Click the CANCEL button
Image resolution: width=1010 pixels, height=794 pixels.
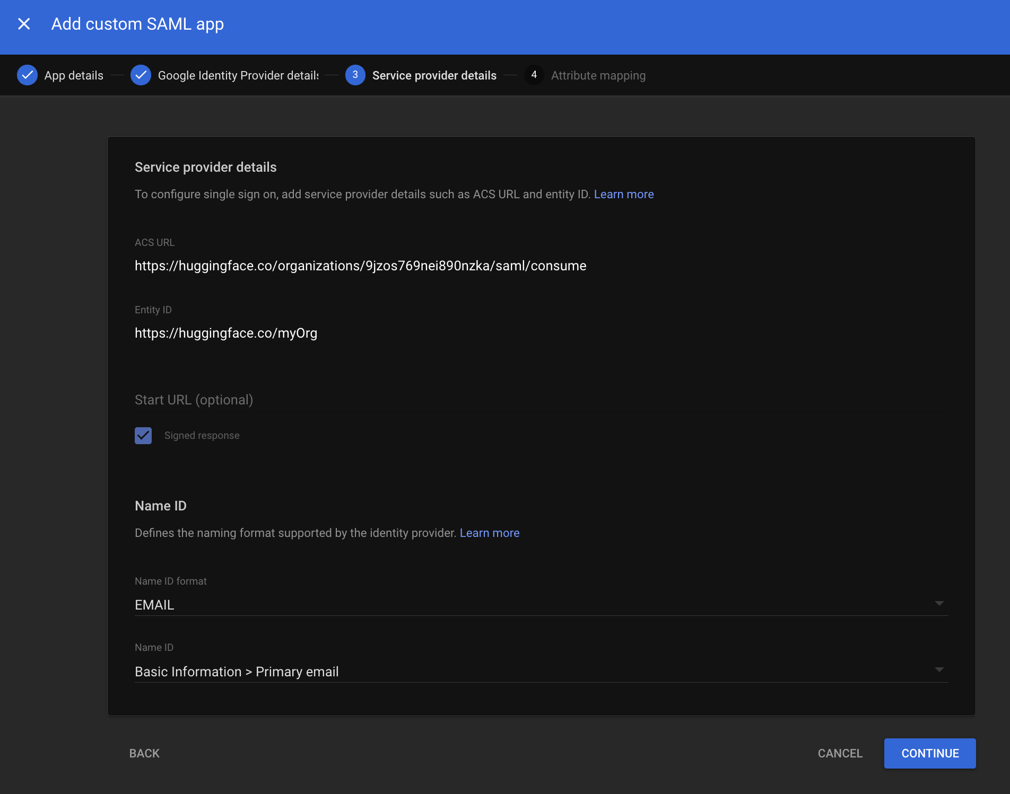pos(840,753)
